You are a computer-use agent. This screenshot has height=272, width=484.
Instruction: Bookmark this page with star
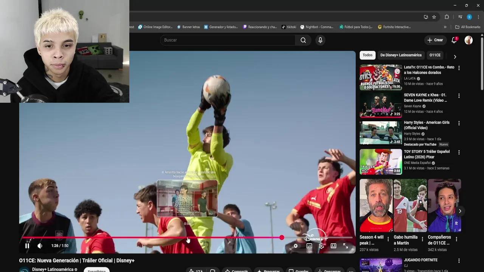434,17
